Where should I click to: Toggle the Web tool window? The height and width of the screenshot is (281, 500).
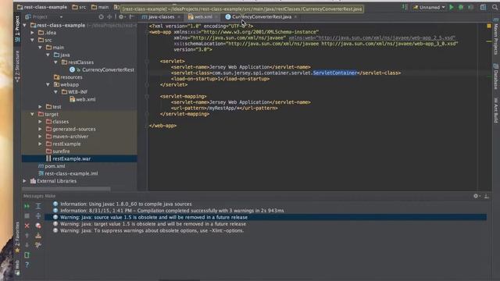[x=17, y=268]
